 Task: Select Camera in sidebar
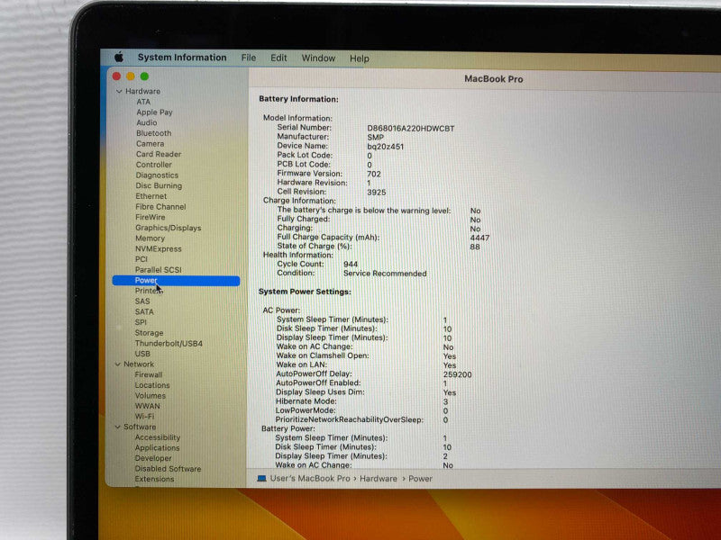click(150, 144)
